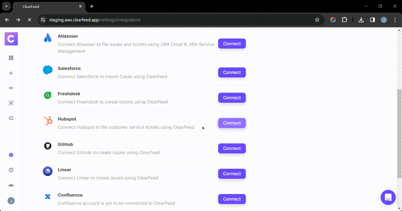Click the megaphone announcements sidebar icon
Image resolution: width=402 pixels, height=211 pixels.
pos(11,88)
